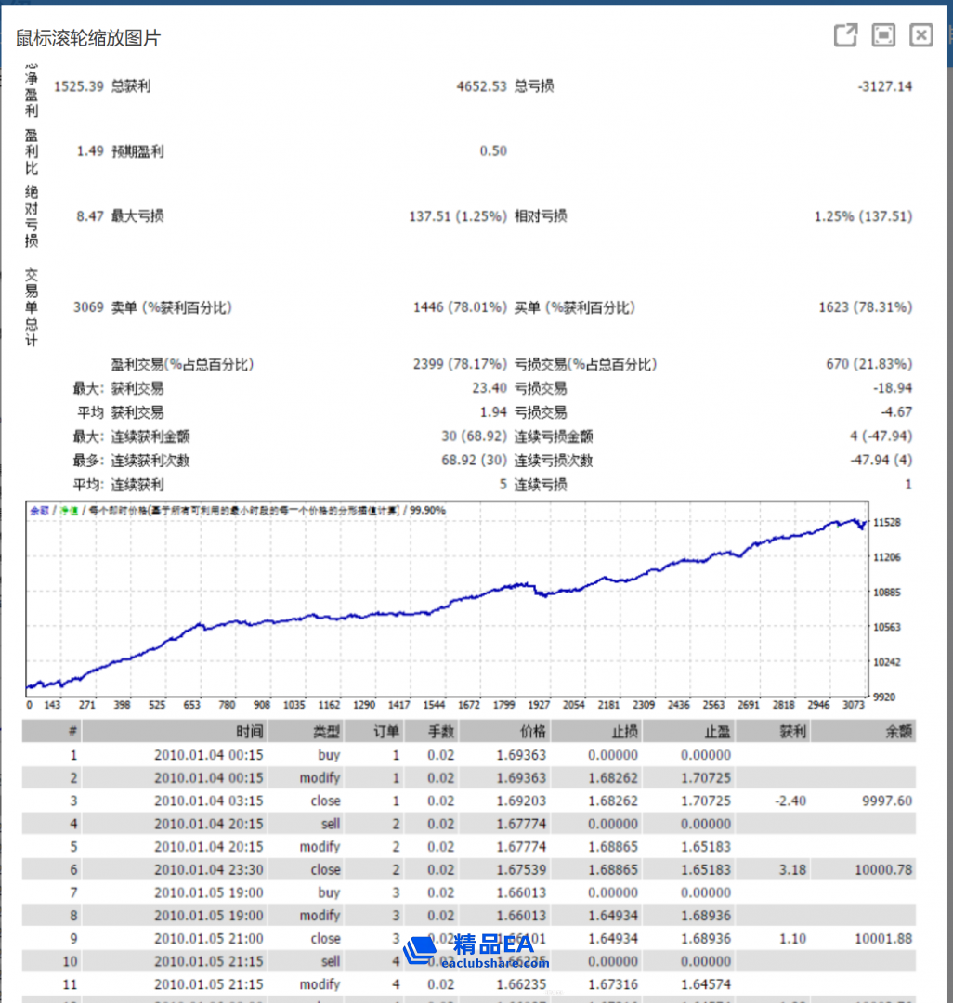Click the 类型 column header
This screenshot has height=1003, width=953.
[326, 732]
